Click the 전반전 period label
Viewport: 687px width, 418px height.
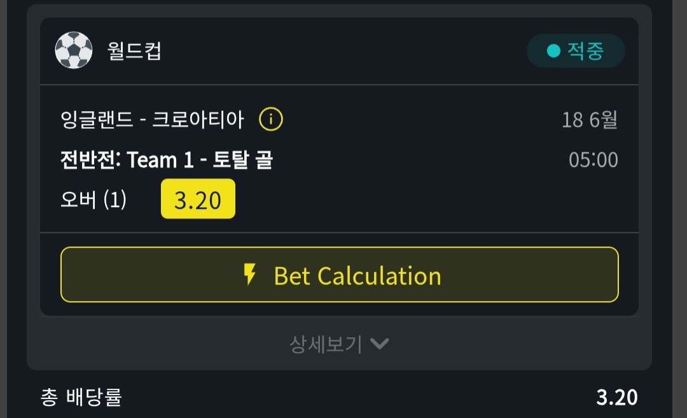tap(88, 159)
